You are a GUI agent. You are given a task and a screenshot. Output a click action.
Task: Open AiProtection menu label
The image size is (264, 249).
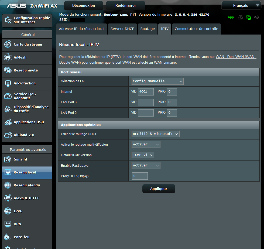pos(25,83)
